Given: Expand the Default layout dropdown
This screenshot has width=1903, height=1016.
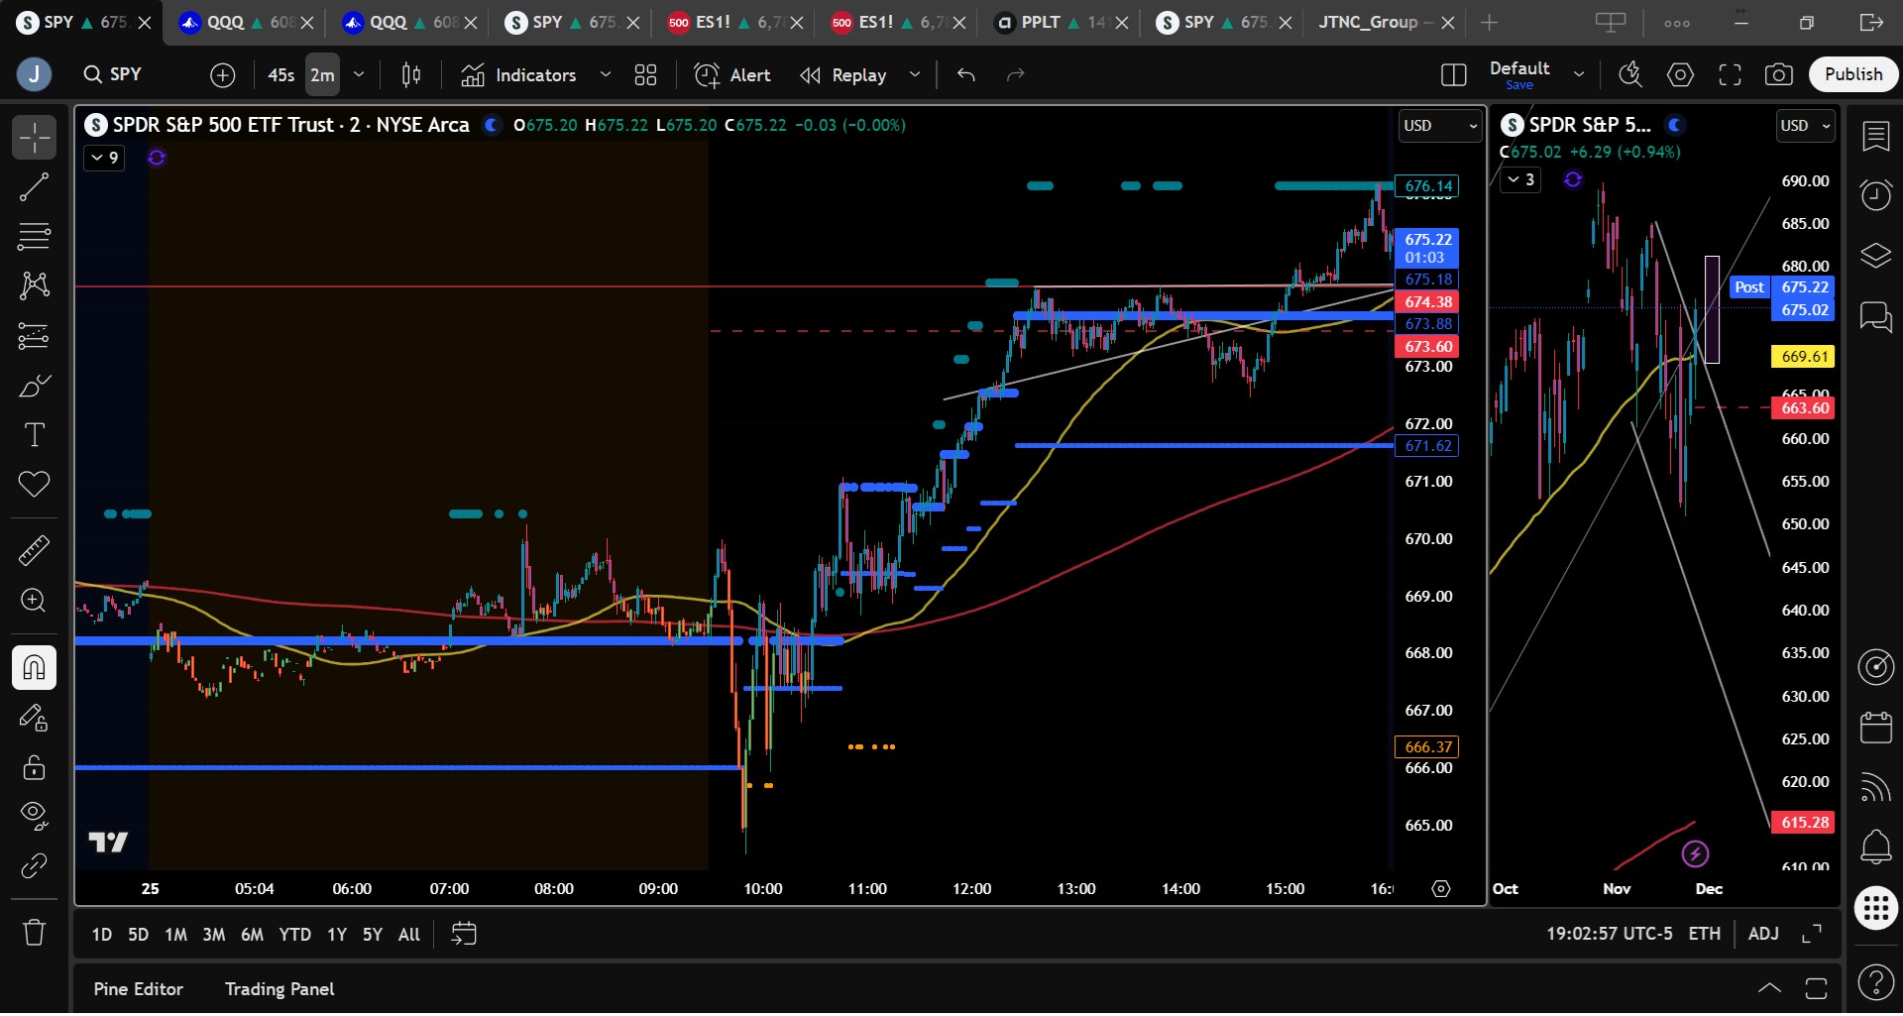Looking at the screenshot, I should (x=1579, y=74).
